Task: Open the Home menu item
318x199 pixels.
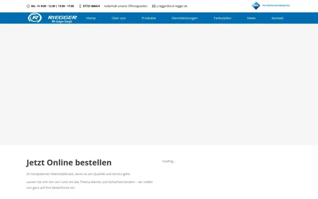Action: pos(91,18)
